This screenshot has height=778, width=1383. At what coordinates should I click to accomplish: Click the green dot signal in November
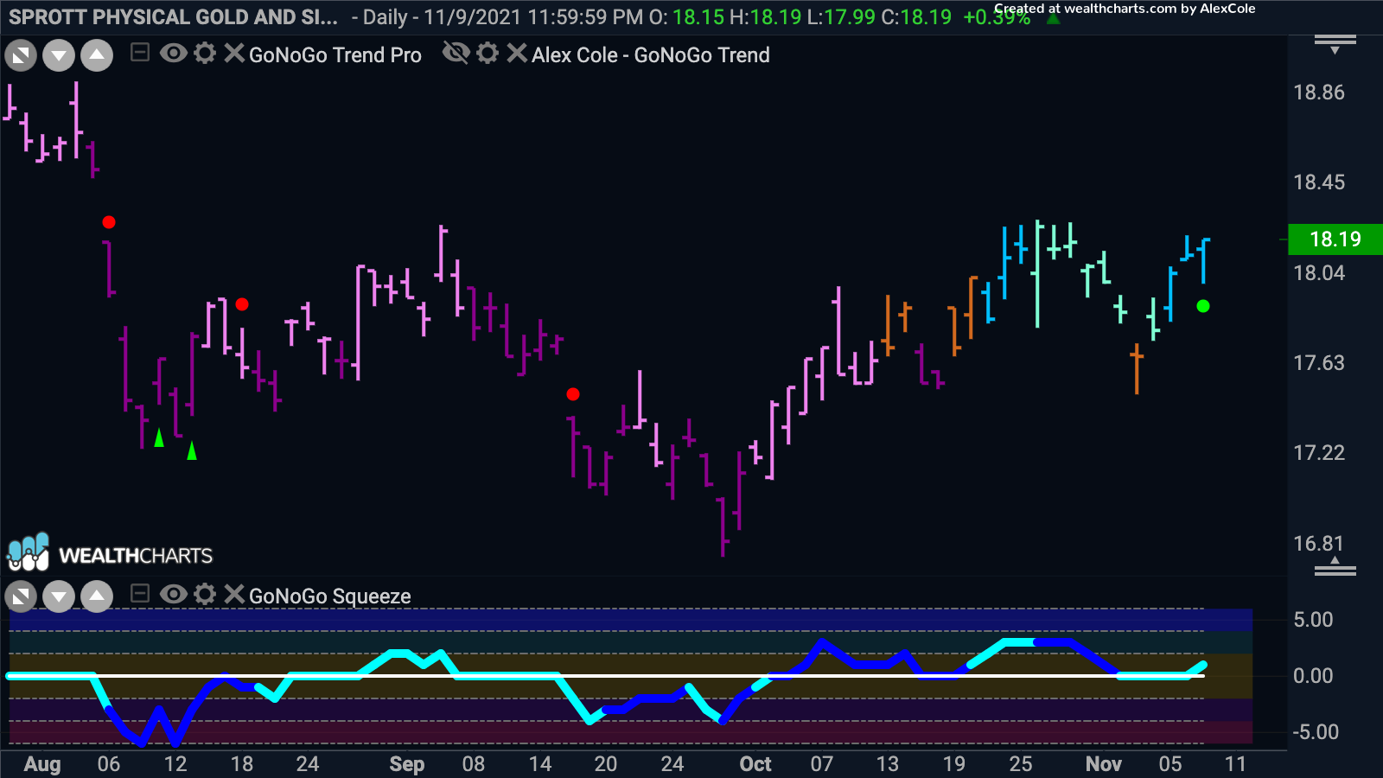click(x=1203, y=306)
